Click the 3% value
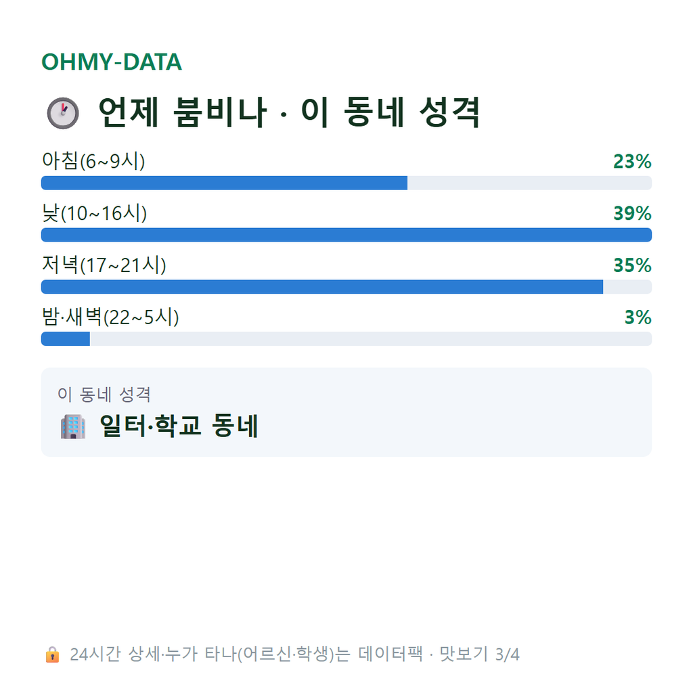The width and height of the screenshot is (693, 693). click(638, 317)
